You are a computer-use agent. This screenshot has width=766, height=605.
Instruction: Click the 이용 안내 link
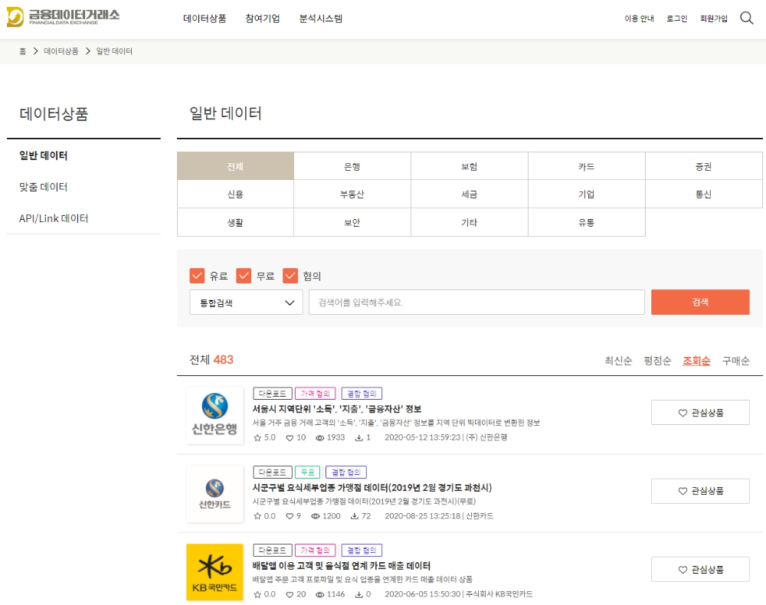[639, 18]
